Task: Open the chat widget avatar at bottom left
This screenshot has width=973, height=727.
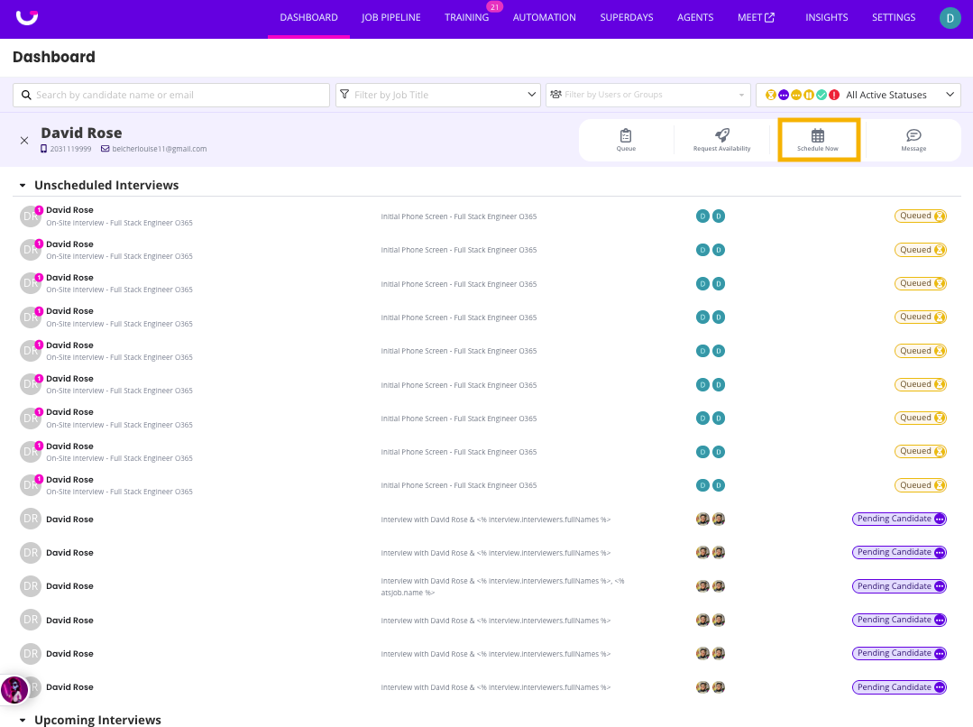Action: pos(14,690)
